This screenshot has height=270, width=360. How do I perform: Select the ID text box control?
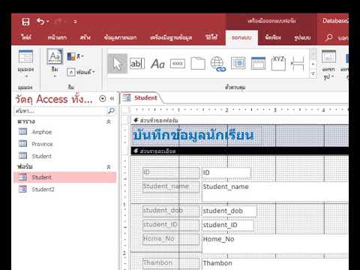[226, 172]
